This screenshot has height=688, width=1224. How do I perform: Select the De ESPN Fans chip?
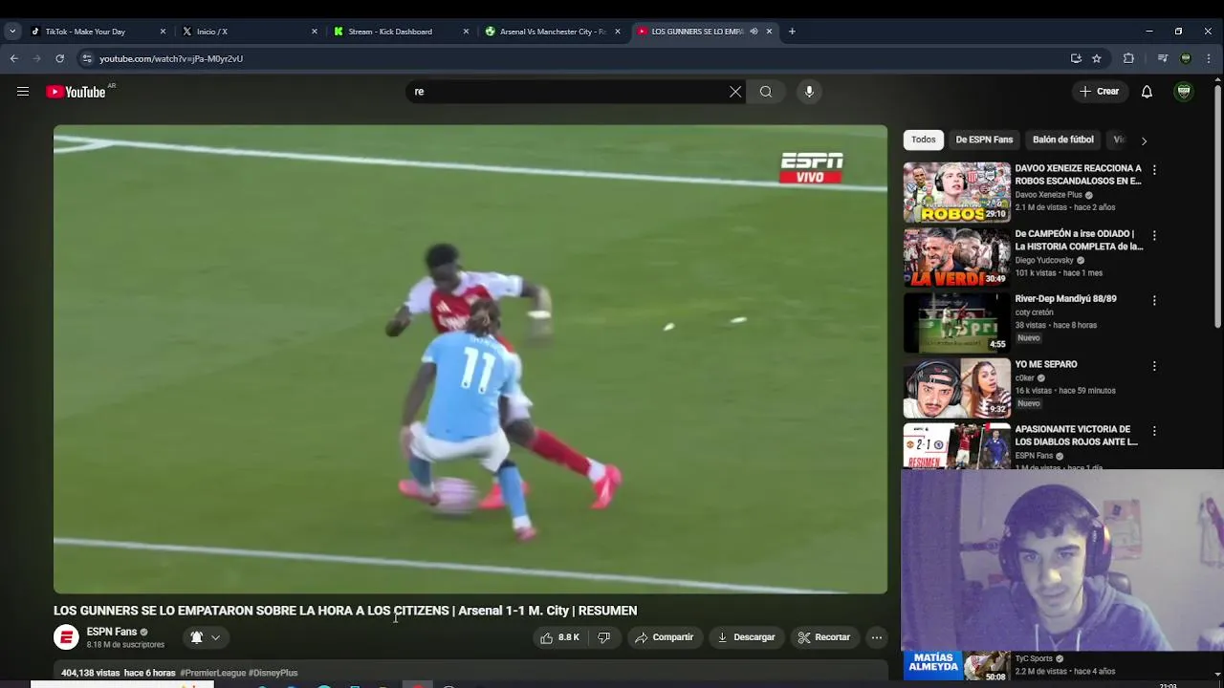click(984, 140)
